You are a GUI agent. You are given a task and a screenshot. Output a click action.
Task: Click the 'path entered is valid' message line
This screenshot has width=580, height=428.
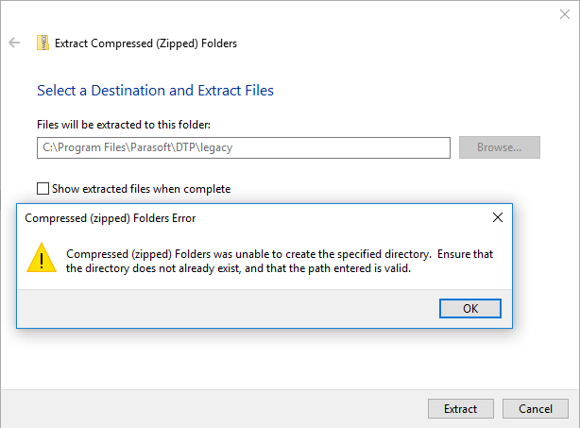click(239, 268)
